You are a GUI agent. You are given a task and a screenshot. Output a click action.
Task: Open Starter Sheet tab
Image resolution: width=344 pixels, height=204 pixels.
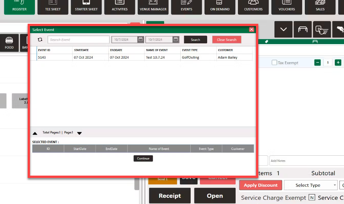[x=86, y=7]
